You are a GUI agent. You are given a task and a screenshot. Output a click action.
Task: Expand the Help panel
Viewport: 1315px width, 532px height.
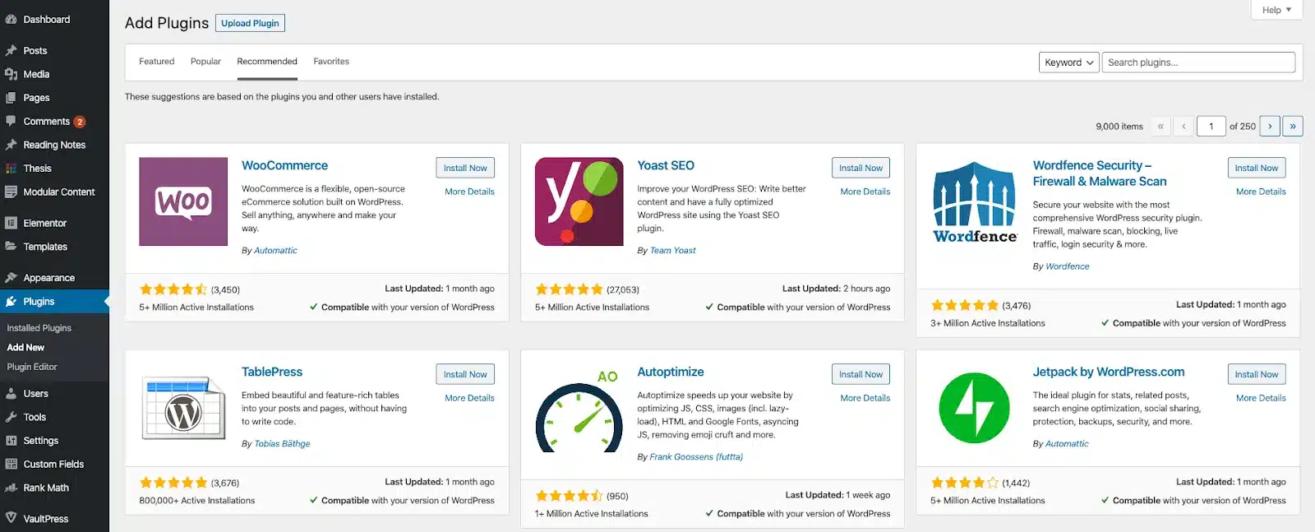coord(1276,10)
